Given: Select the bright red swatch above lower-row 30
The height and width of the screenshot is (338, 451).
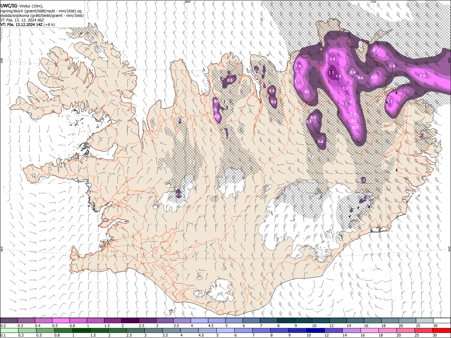Looking at the screenshot, I should coord(442,330).
